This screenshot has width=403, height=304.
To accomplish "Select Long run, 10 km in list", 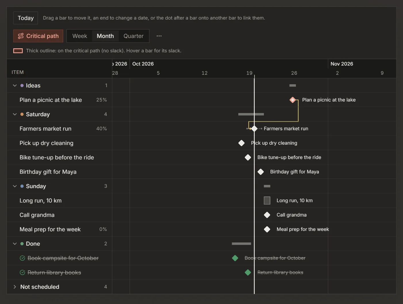I will (x=59, y=200).
